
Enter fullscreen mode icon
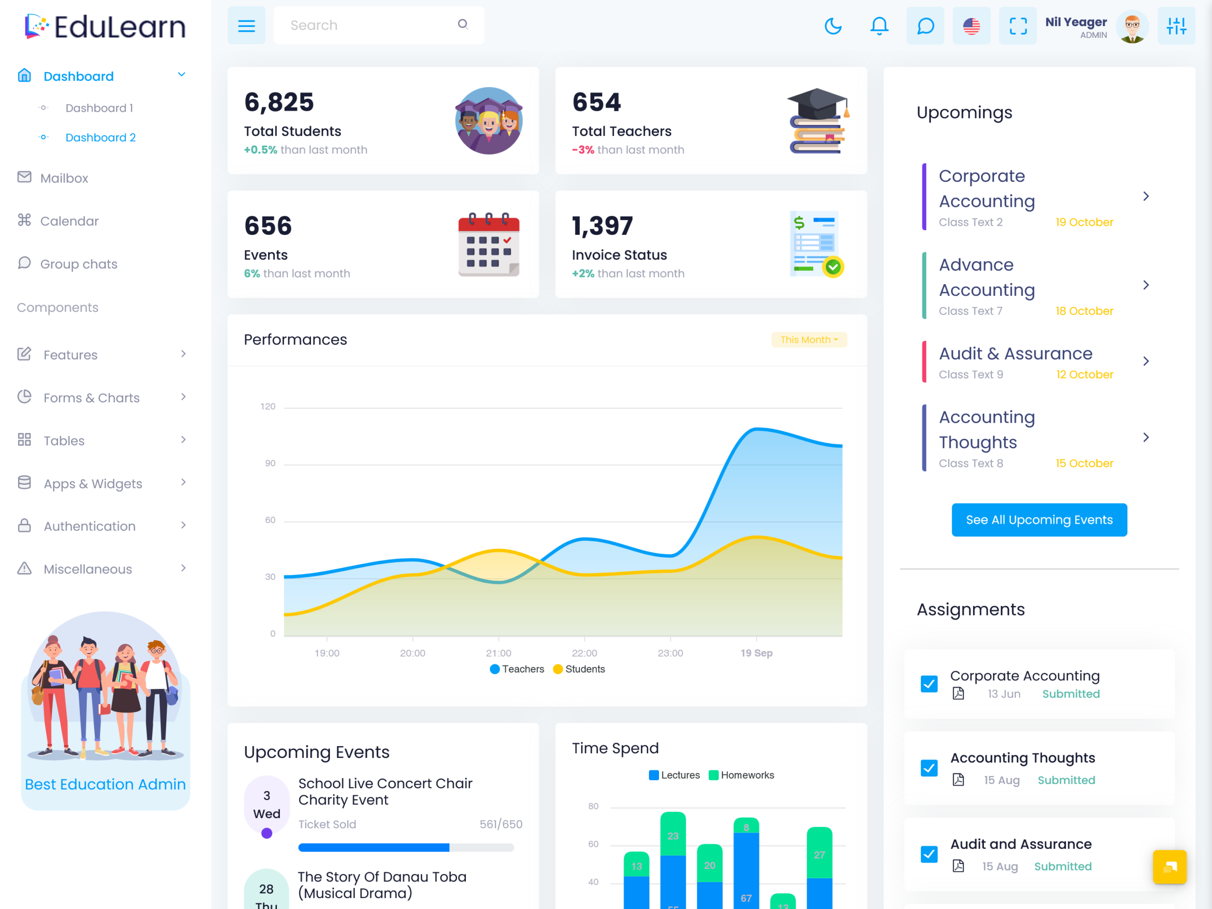[x=1018, y=26]
